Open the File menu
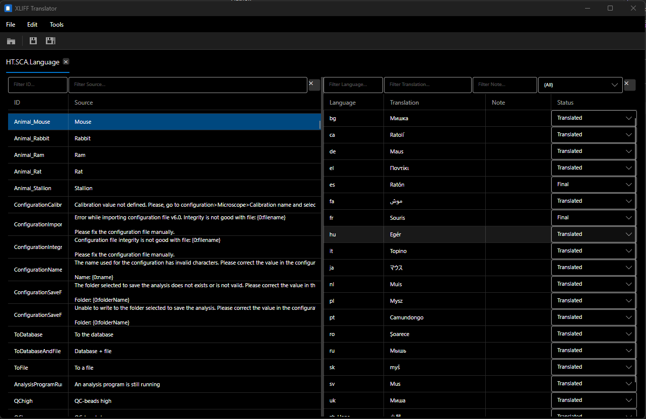646x419 pixels. coord(11,24)
